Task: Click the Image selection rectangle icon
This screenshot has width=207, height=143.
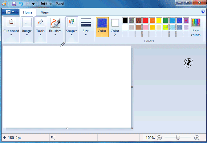Action: 27,22
